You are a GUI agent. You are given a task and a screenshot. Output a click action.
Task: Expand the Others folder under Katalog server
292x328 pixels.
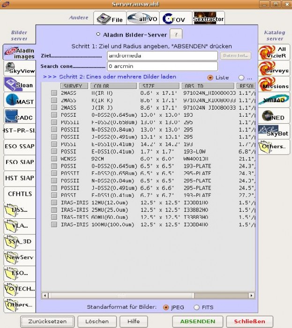coord(274,147)
